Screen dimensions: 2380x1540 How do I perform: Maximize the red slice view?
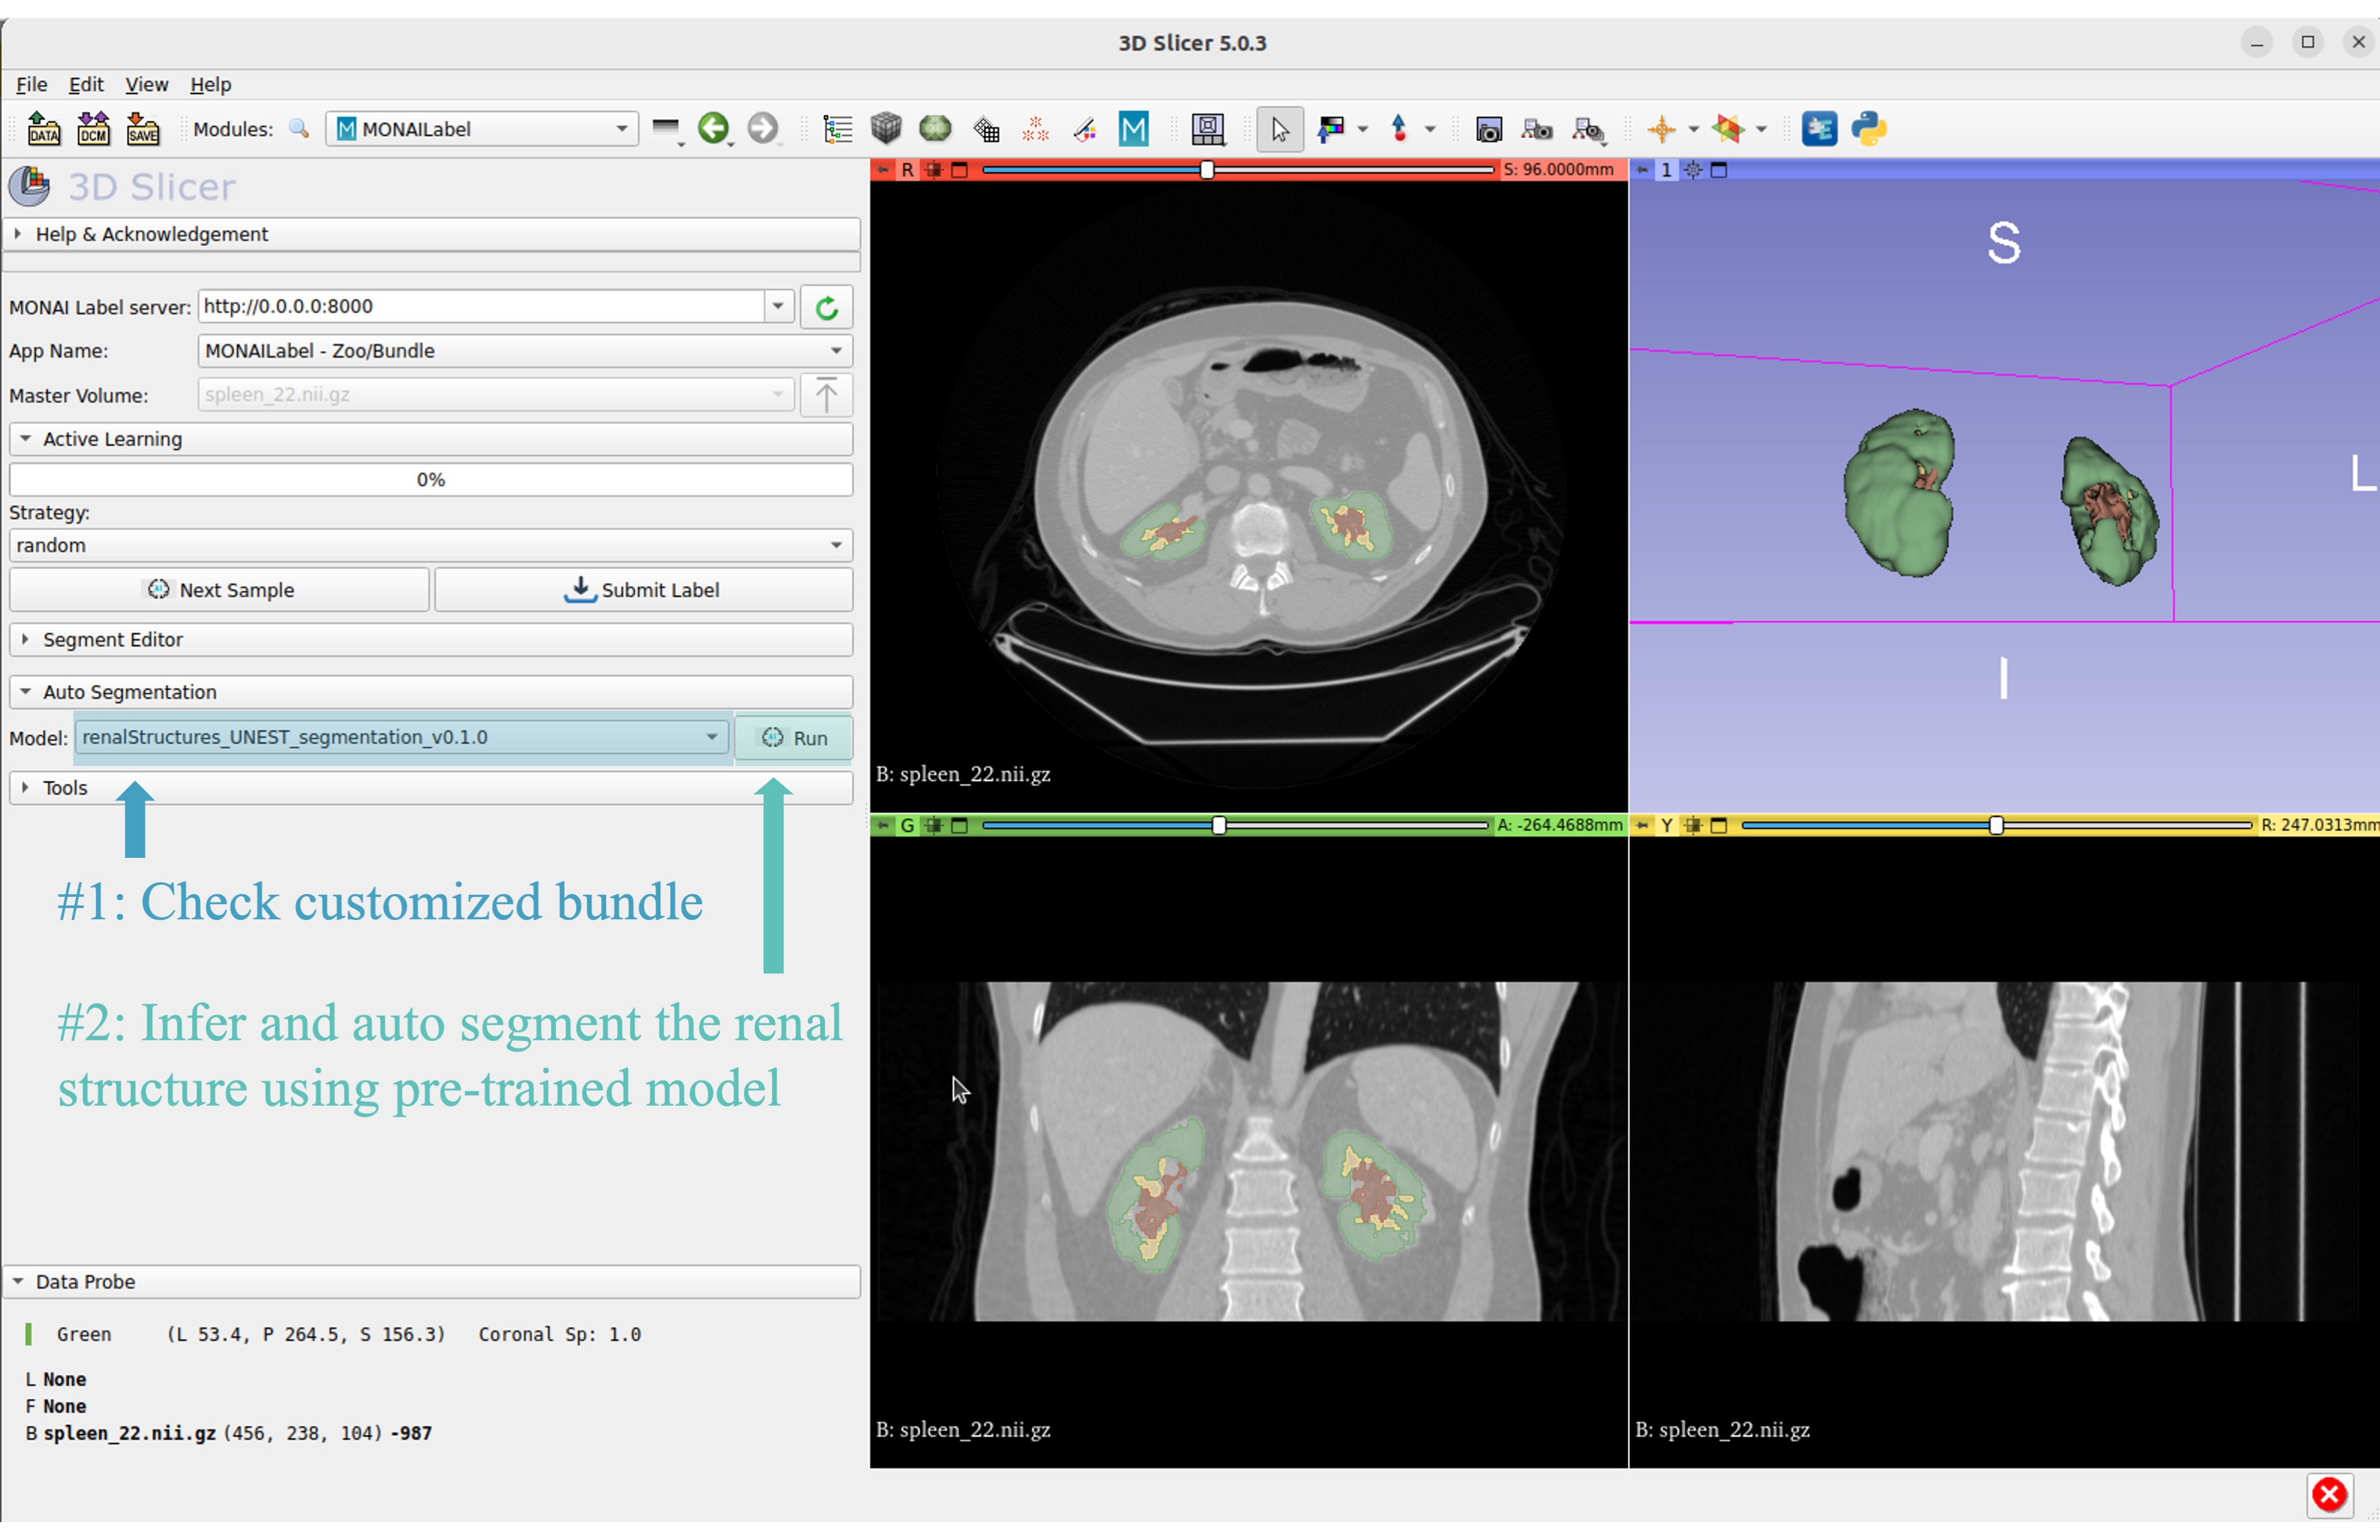960,170
